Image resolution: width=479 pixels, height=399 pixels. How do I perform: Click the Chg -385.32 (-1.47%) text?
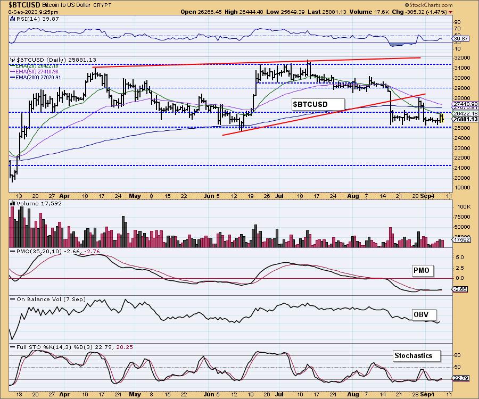tap(419, 12)
